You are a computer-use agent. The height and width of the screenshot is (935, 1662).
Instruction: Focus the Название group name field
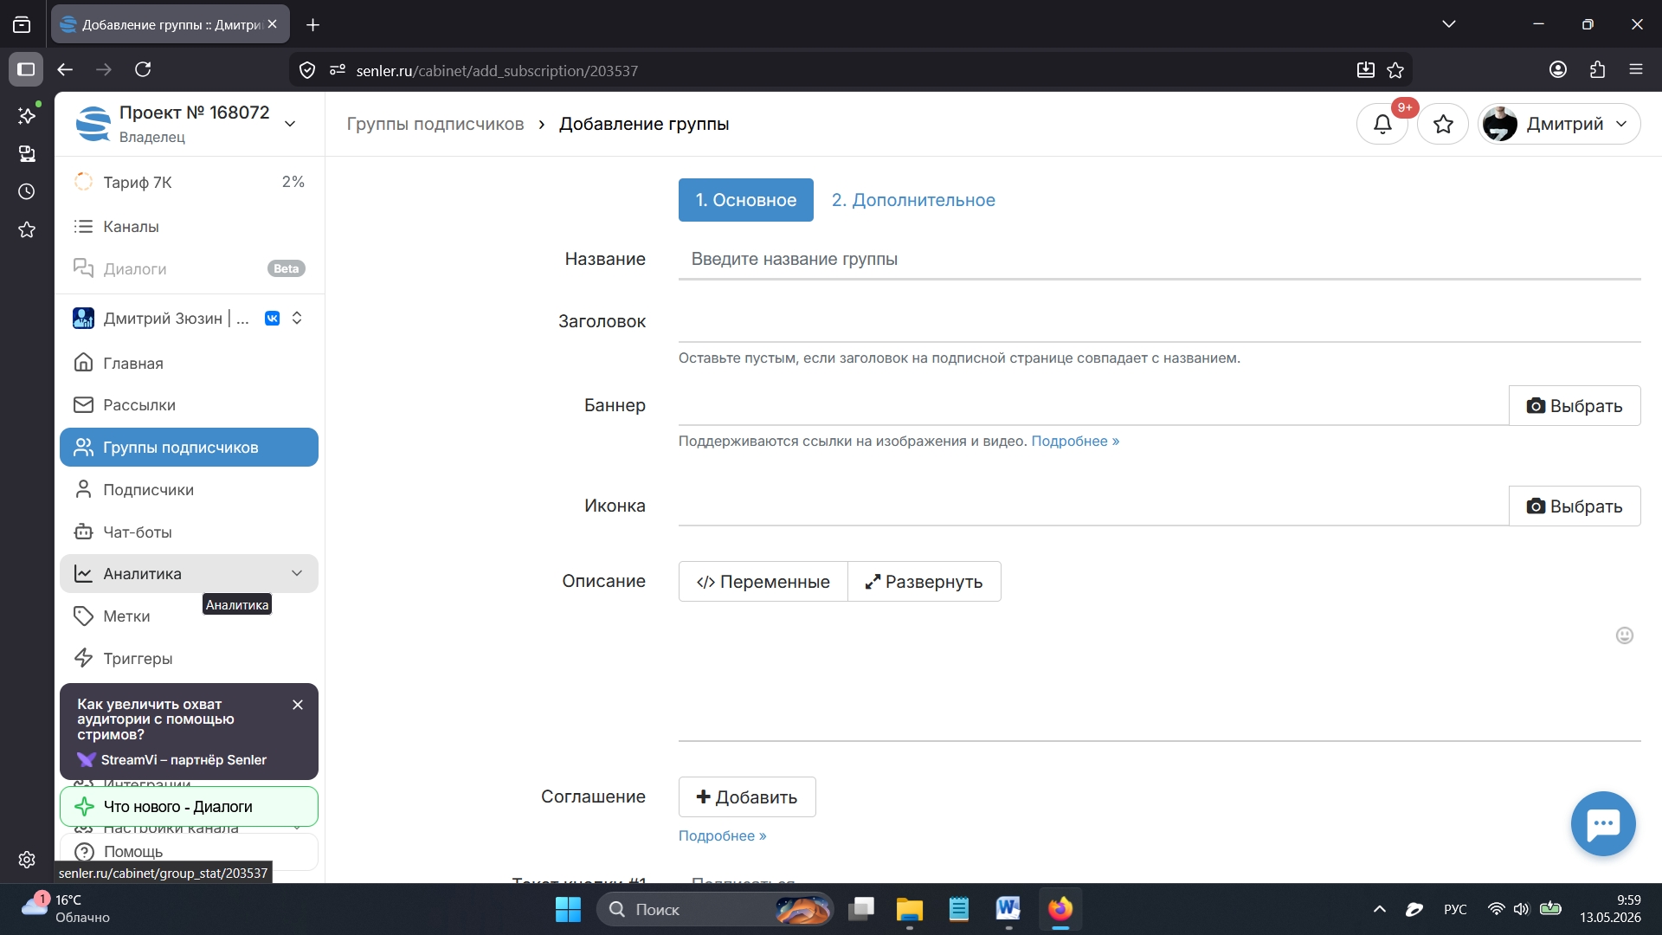[1159, 259]
